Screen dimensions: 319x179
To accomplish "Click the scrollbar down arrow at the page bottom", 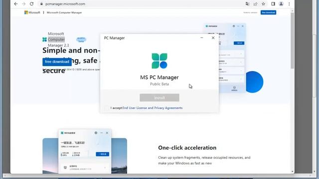I will (293, 172).
